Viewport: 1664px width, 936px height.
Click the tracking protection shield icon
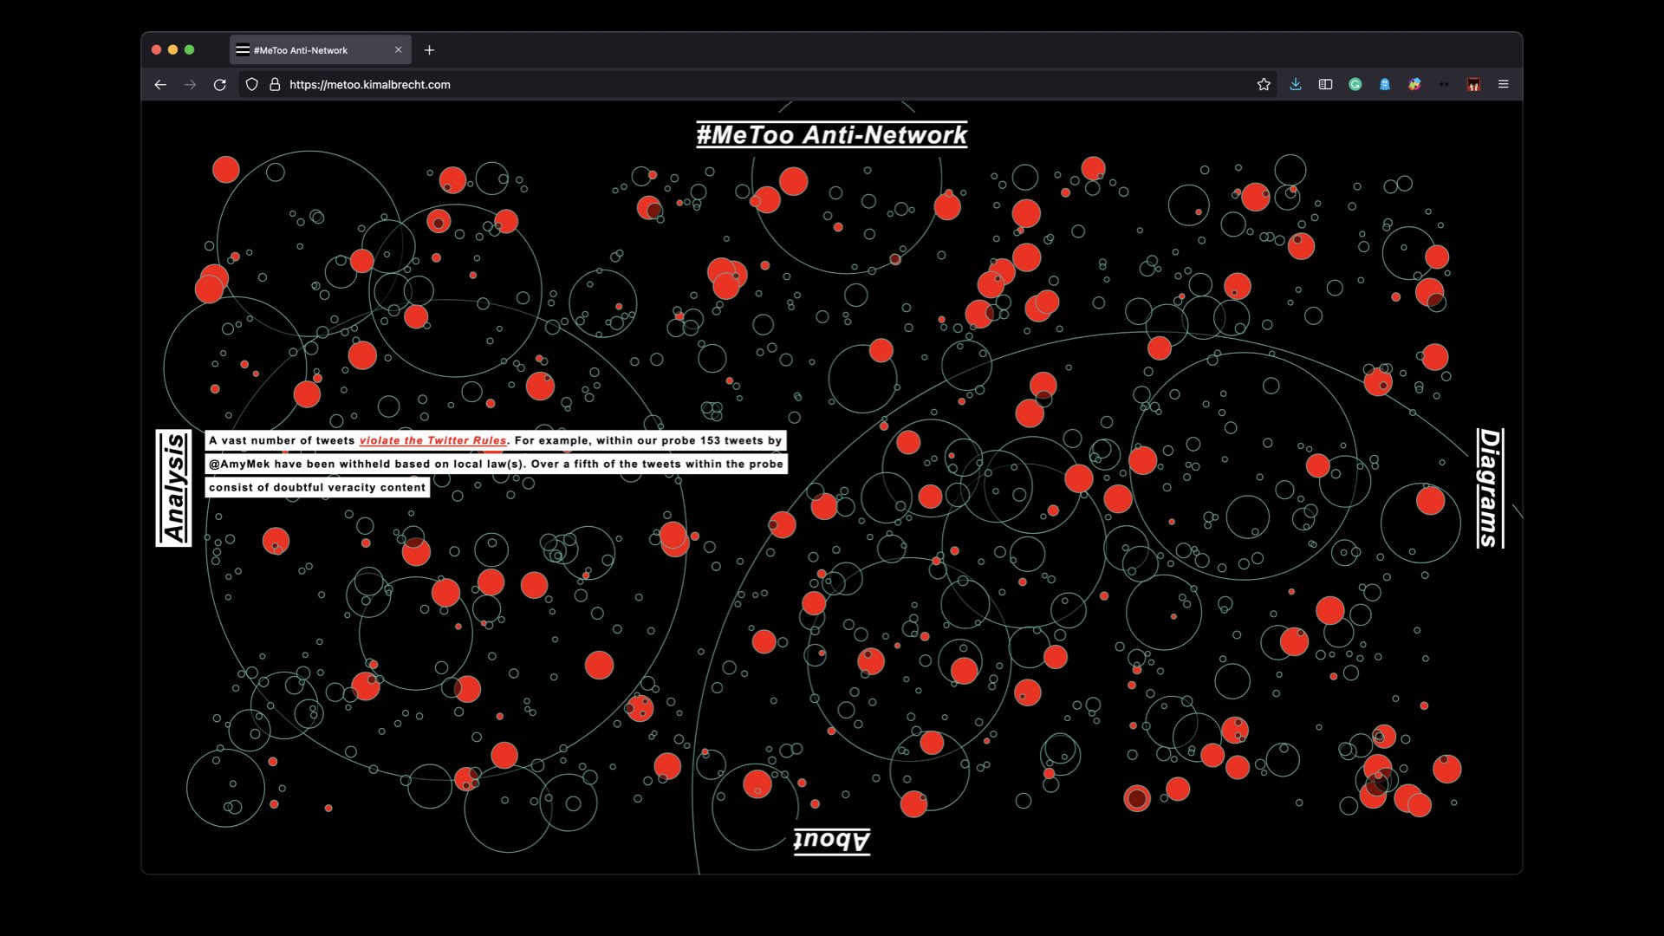tap(252, 85)
